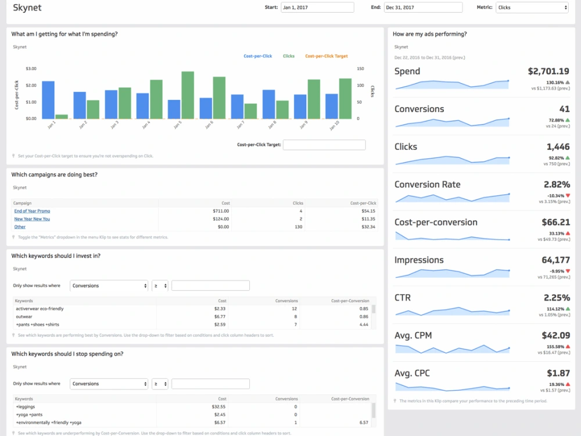This screenshot has width=581, height=436.
Task: Select the Clicks value 1,446
Action: pyautogui.click(x=558, y=147)
